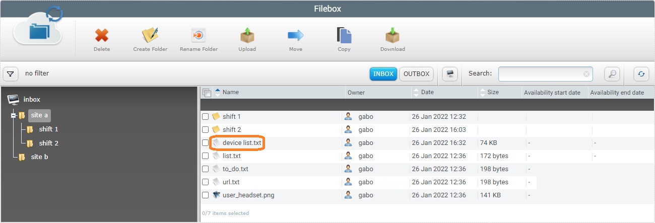The image size is (655, 223).
Task: Click the Delete red X icon
Action: tap(102, 35)
